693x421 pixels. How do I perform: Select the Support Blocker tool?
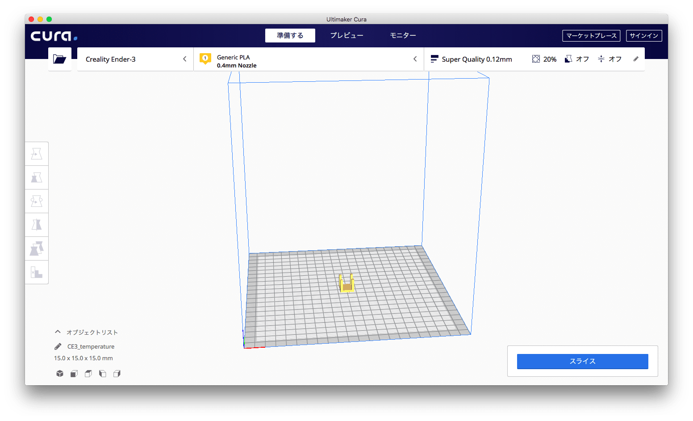(37, 272)
